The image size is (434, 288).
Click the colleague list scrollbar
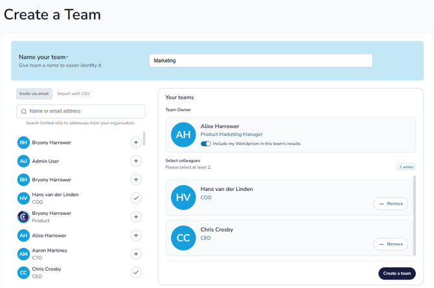coord(144,138)
